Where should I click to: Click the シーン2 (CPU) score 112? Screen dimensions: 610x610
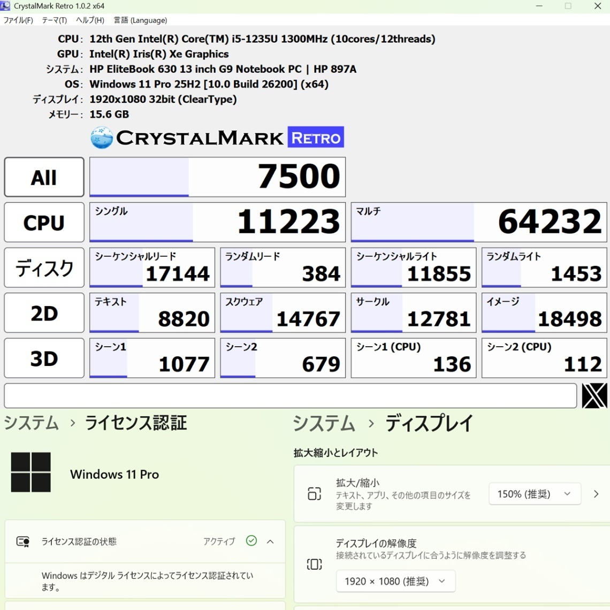[x=544, y=358]
